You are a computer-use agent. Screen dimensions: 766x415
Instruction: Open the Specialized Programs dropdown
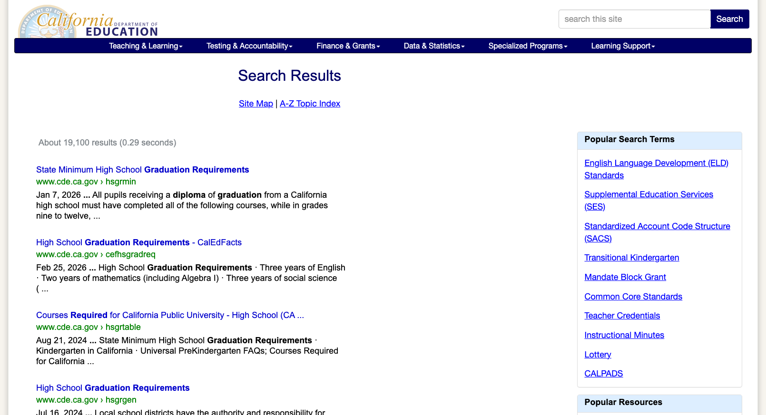click(x=528, y=46)
